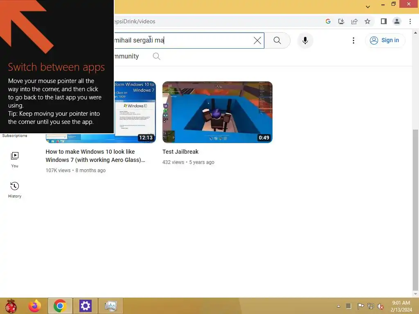Click the address bar URL text
419x314 pixels.
(135, 21)
